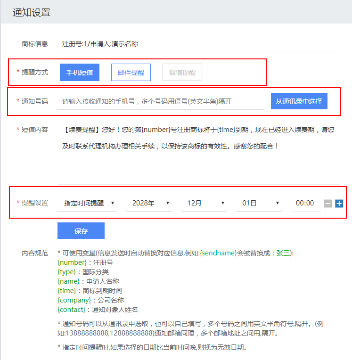Click the plus icon to add reminder
This screenshot has height=360, width=352.
pyautogui.click(x=339, y=204)
